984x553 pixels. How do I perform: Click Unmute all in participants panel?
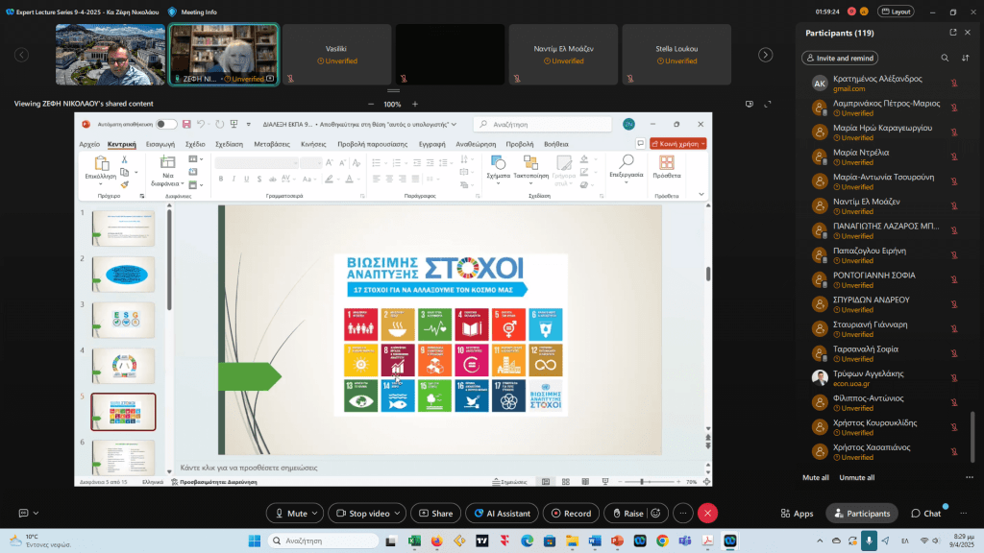(856, 478)
